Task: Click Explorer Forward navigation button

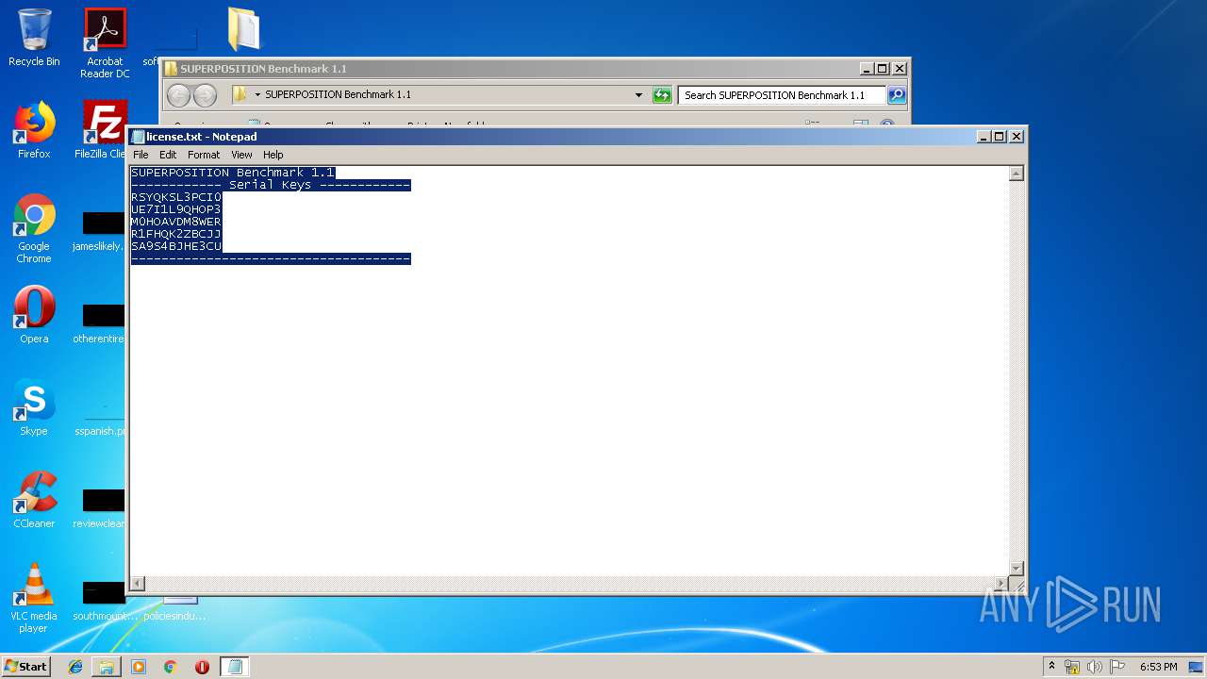Action: [x=205, y=95]
